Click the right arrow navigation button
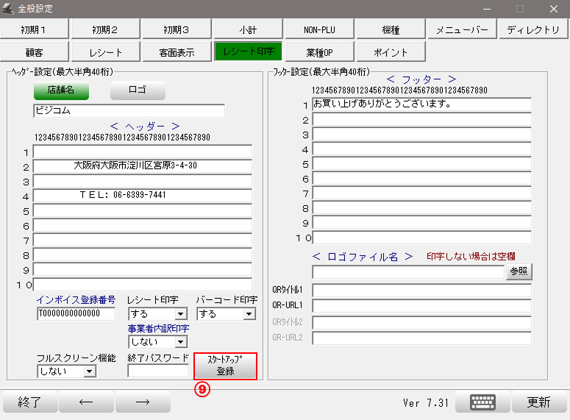 [x=143, y=402]
